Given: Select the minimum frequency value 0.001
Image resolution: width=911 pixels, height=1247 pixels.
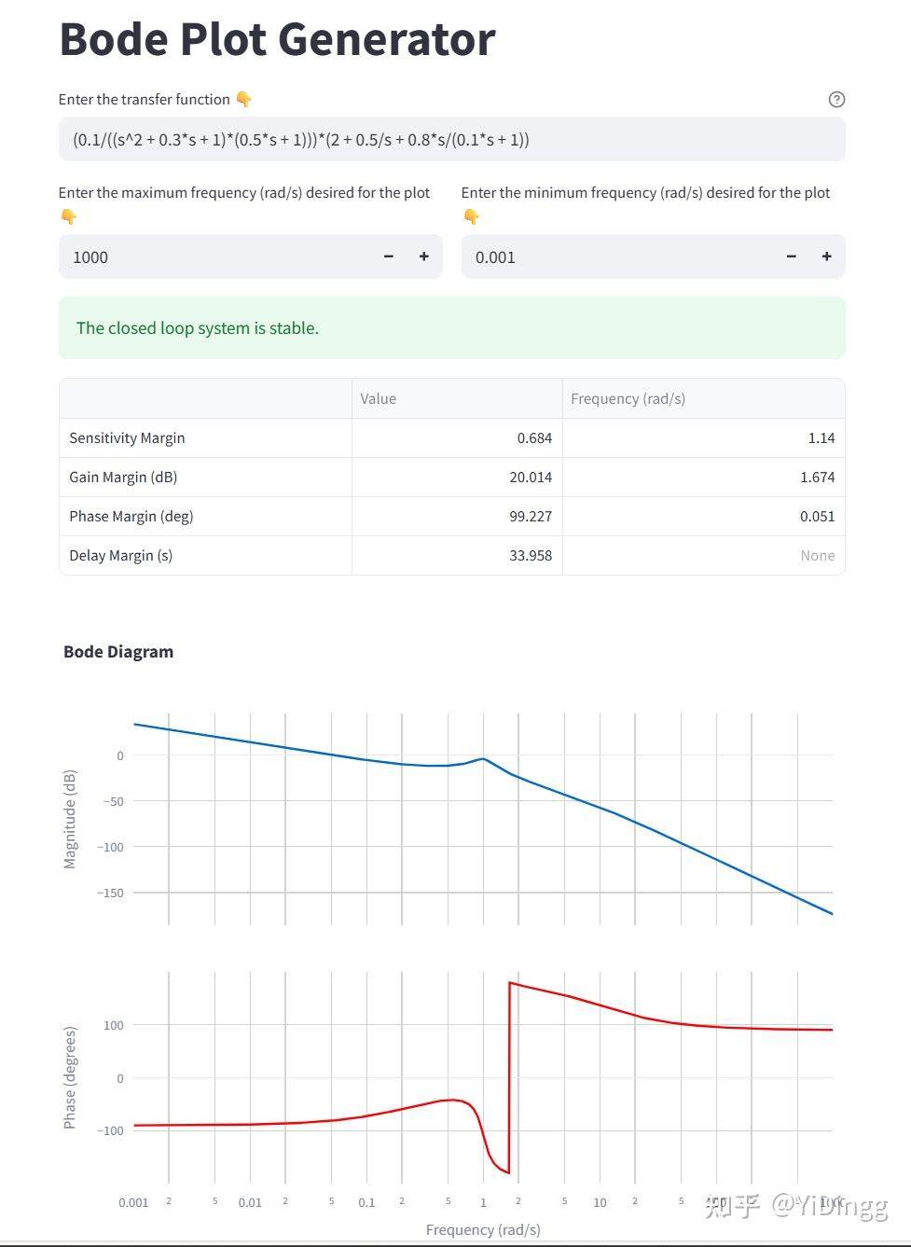Looking at the screenshot, I should (x=495, y=257).
